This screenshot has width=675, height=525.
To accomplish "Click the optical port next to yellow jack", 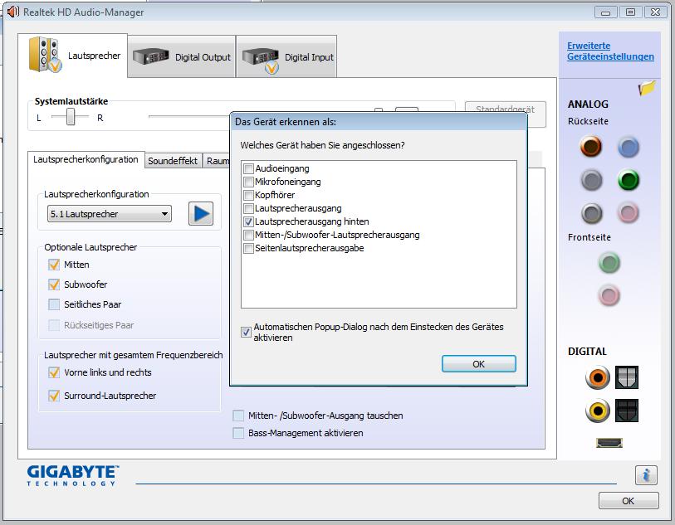I will pyautogui.click(x=626, y=411).
